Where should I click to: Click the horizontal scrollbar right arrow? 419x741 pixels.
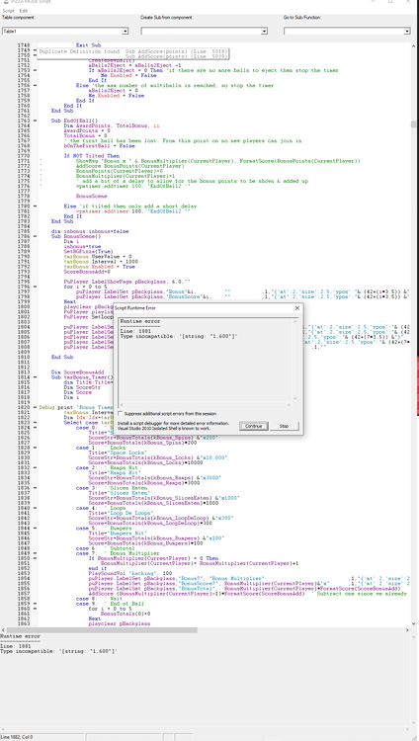(408, 630)
